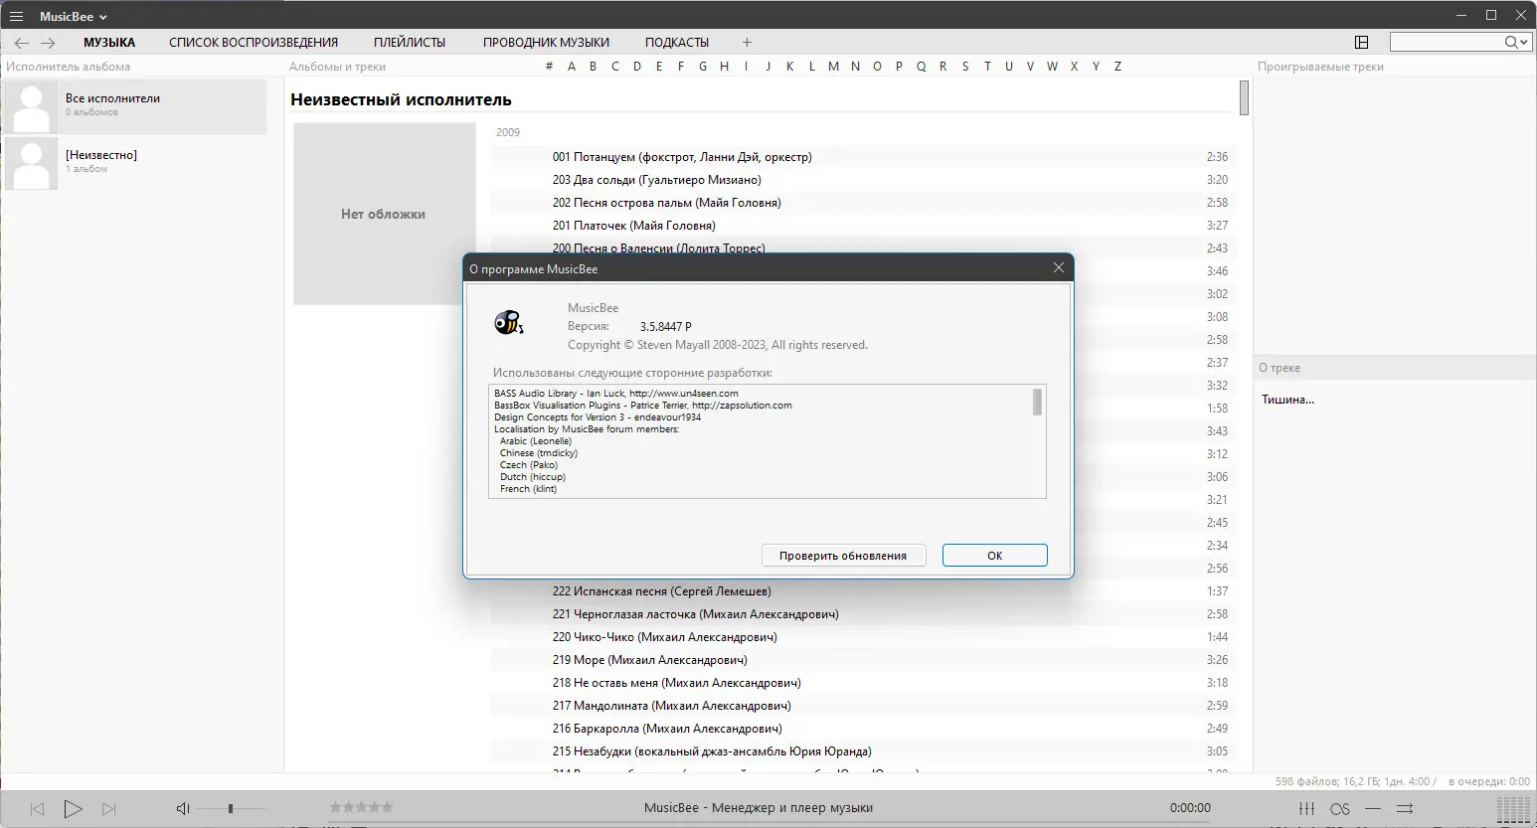Click the Тишина... track info text

point(1287,400)
